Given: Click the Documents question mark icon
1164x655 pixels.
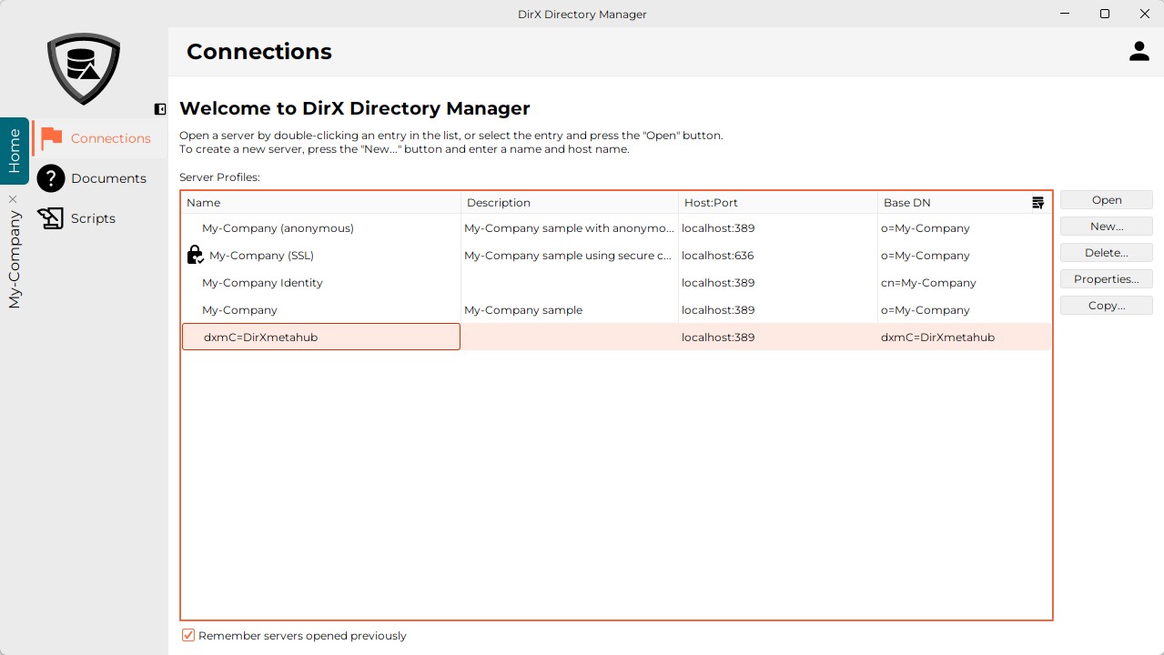Looking at the screenshot, I should click(51, 178).
